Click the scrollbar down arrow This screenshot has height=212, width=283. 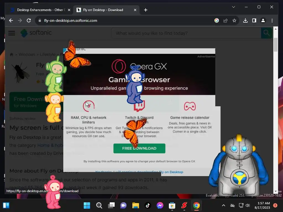276,192
